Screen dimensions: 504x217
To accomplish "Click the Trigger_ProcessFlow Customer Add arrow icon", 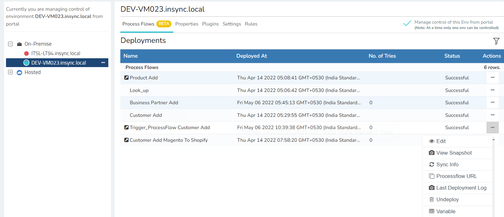I will 126,128.
